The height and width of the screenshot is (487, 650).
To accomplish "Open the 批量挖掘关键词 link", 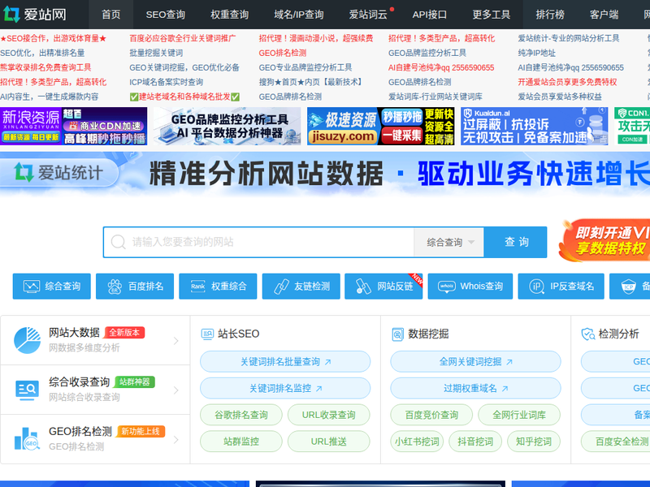I will [156, 53].
